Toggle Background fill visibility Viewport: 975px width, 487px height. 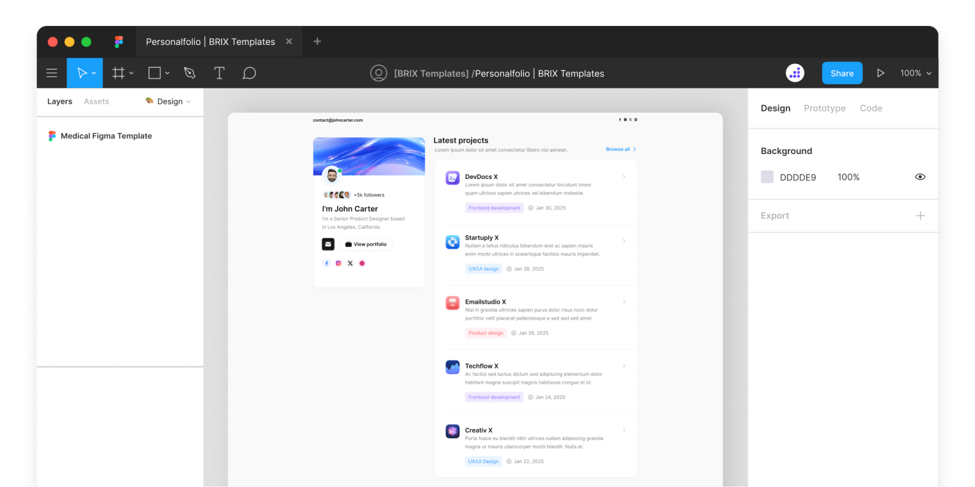(920, 177)
